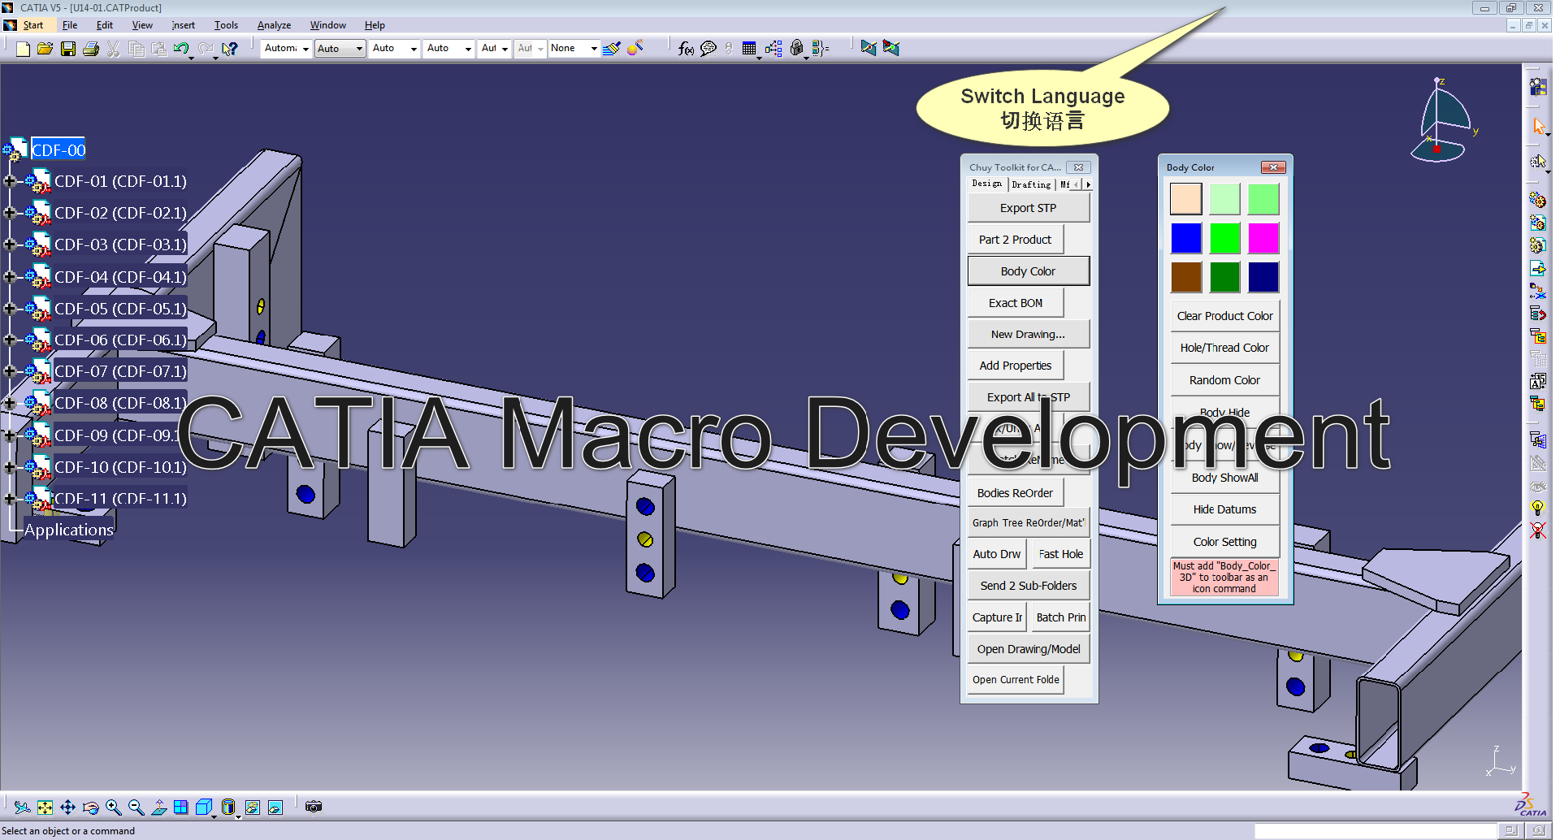Viewport: 1560px width, 840px height.
Task: Click the Undo arrow icon
Action: point(180,49)
